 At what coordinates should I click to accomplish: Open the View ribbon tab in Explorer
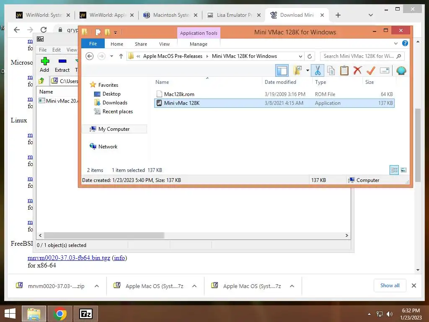pyautogui.click(x=164, y=44)
